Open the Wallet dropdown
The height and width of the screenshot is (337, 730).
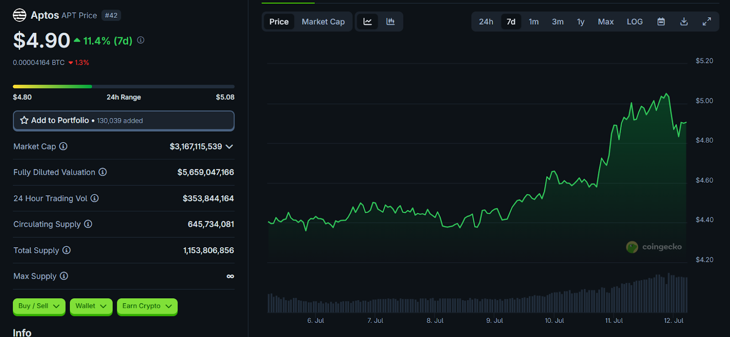(x=91, y=306)
